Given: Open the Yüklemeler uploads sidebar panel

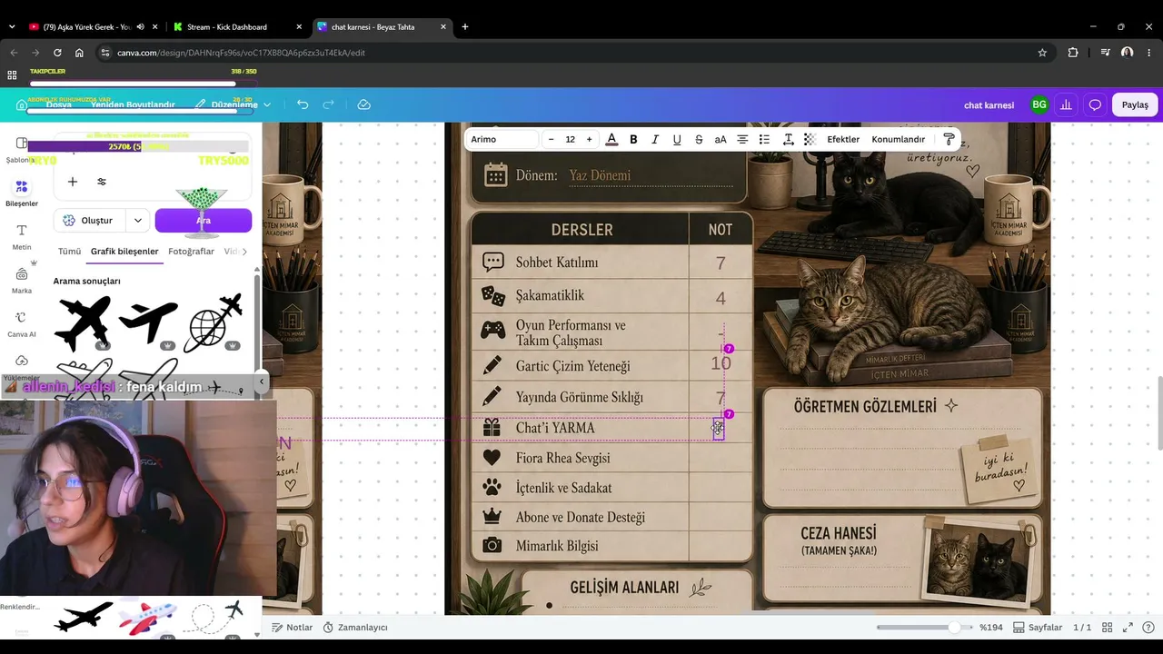Looking at the screenshot, I should coord(22,367).
